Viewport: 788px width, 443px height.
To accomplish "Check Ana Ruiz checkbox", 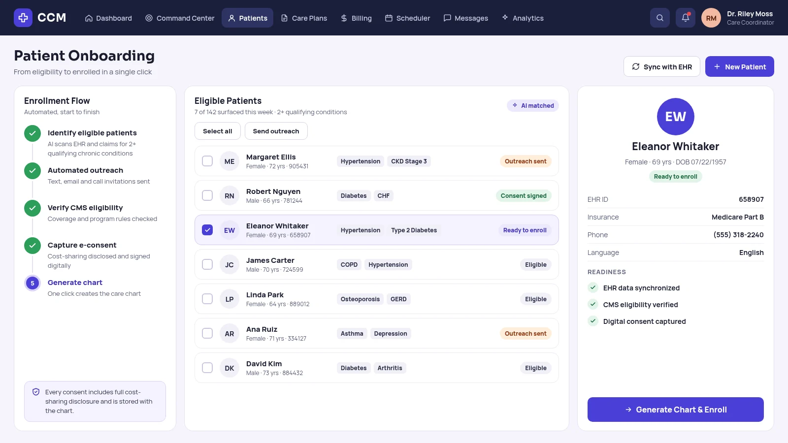I will point(207,333).
